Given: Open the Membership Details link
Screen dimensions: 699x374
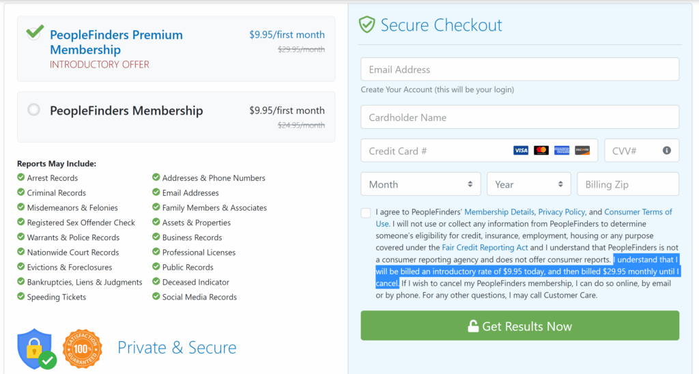Looking at the screenshot, I should click(x=499, y=212).
